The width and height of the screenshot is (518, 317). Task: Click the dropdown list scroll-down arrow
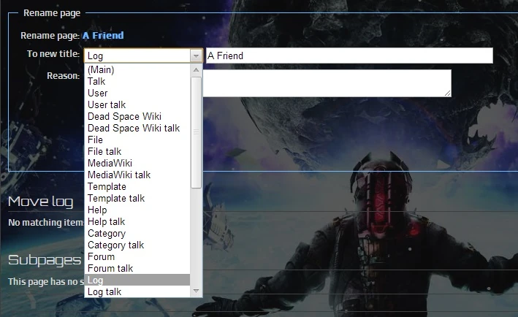click(196, 291)
